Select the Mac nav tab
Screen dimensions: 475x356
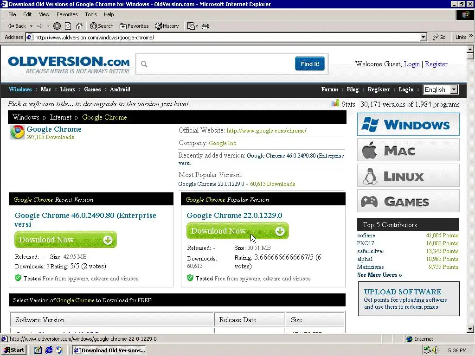46,89
